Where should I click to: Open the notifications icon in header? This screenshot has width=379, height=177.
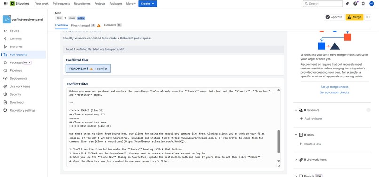347,4
